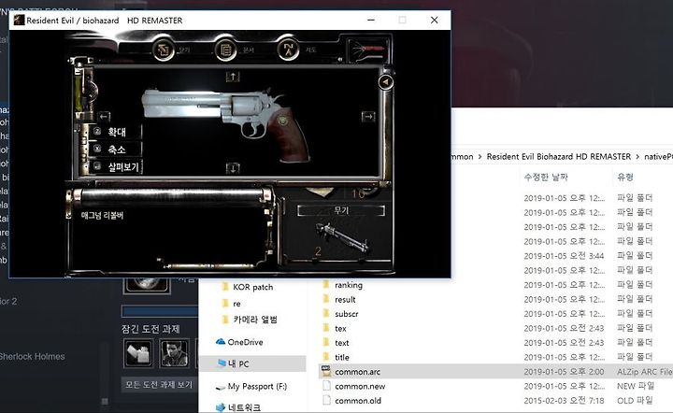Click the rotate down arrow below revolver

pos(233,168)
